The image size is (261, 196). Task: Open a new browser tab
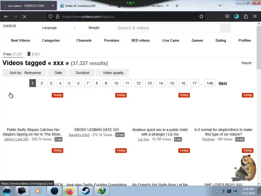point(177,6)
